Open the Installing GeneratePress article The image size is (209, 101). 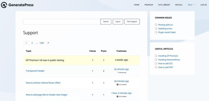pos(169,60)
